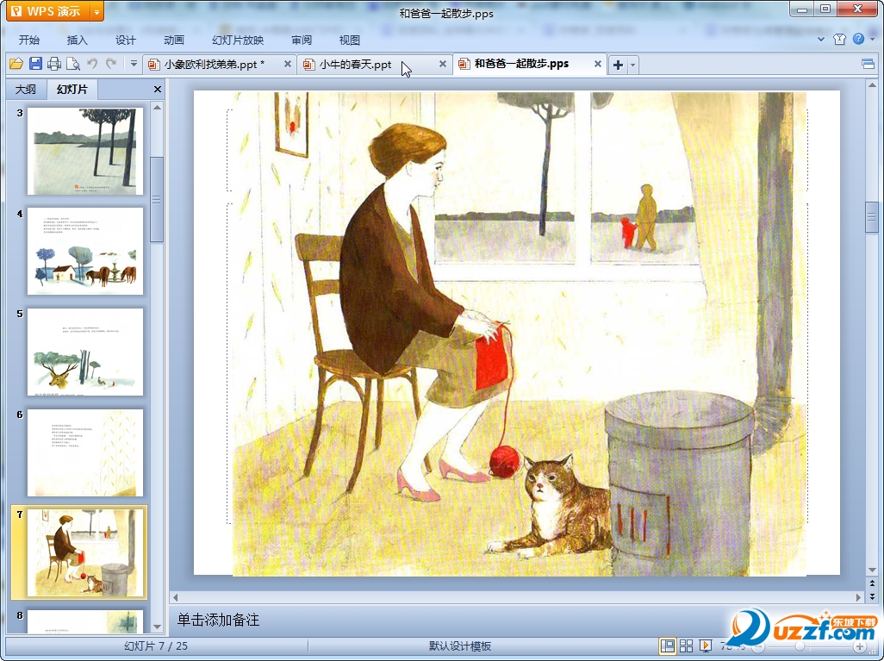Switch to slide sorter view
This screenshot has width=884, height=661.
point(686,645)
